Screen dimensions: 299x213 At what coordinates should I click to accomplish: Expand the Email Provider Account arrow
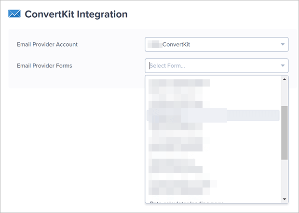[283, 45]
